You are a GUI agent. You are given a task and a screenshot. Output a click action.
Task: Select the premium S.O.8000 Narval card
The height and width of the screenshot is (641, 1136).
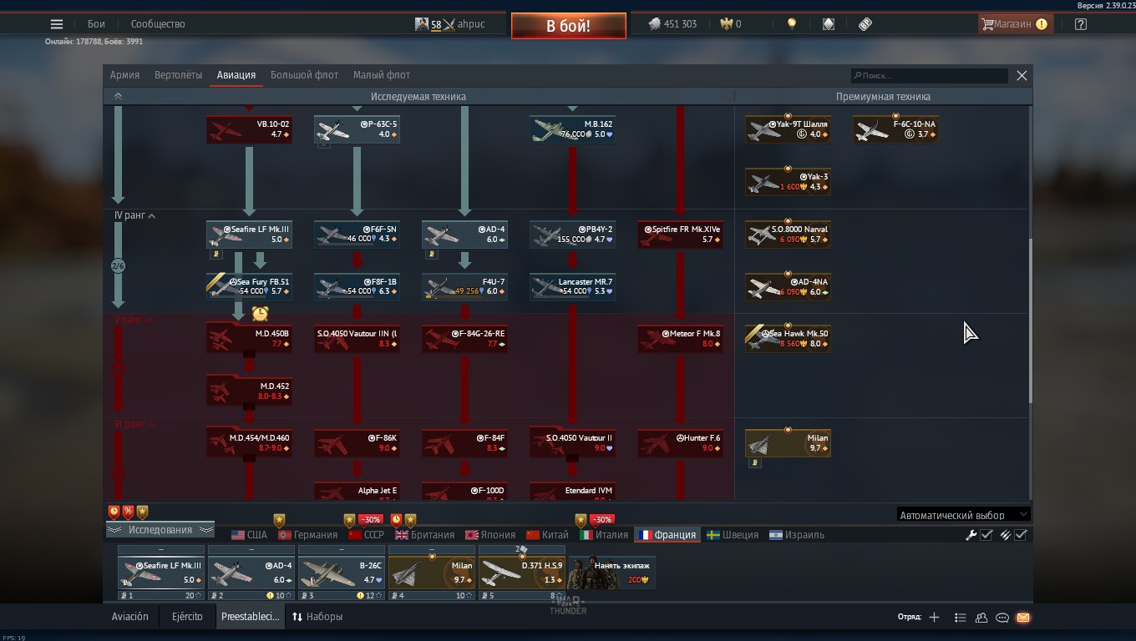[788, 235]
